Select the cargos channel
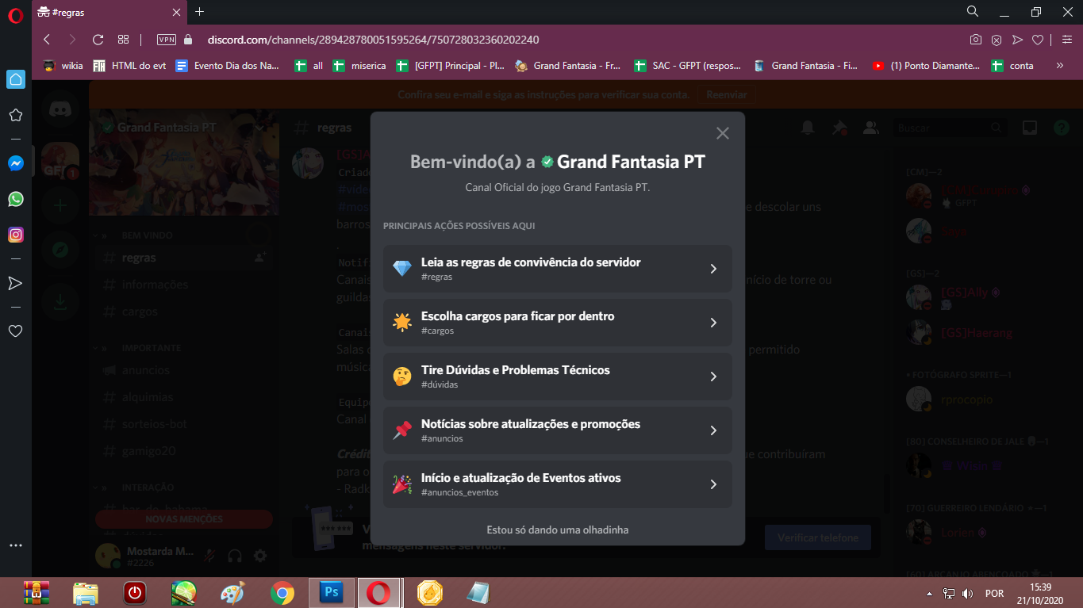This screenshot has height=608, width=1083. (x=183, y=312)
